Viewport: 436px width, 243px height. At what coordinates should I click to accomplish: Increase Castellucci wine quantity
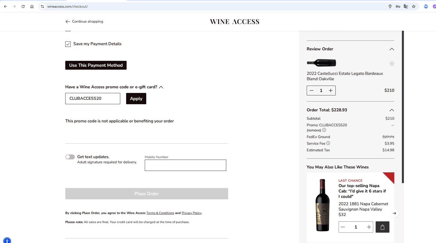pos(330,91)
